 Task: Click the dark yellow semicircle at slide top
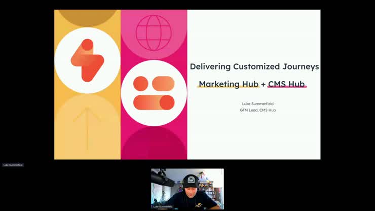tap(87, 16)
